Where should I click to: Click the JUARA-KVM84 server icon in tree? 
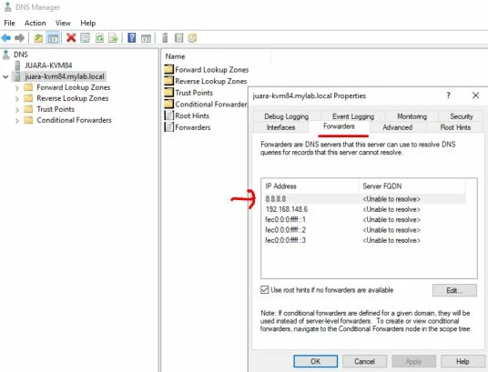click(17, 65)
